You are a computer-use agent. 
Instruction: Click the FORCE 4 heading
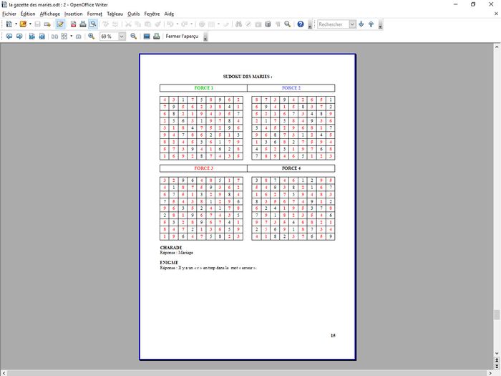291,168
